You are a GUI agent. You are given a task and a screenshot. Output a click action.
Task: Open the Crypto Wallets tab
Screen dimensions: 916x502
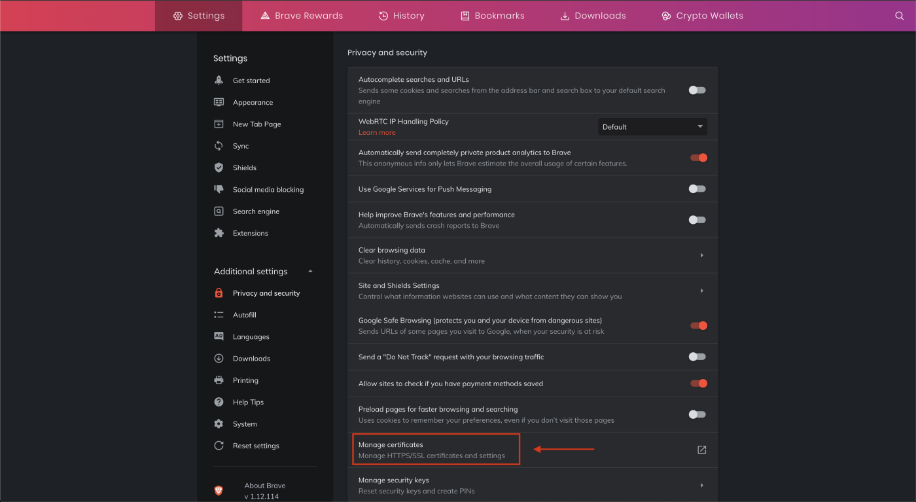702,16
